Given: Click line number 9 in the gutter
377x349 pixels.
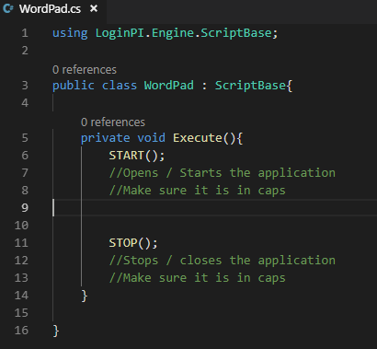Looking at the screenshot, I should [25, 208].
